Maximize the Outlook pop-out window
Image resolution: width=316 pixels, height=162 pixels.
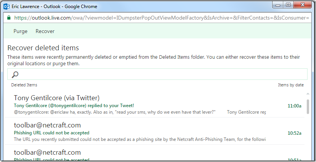[288, 5]
